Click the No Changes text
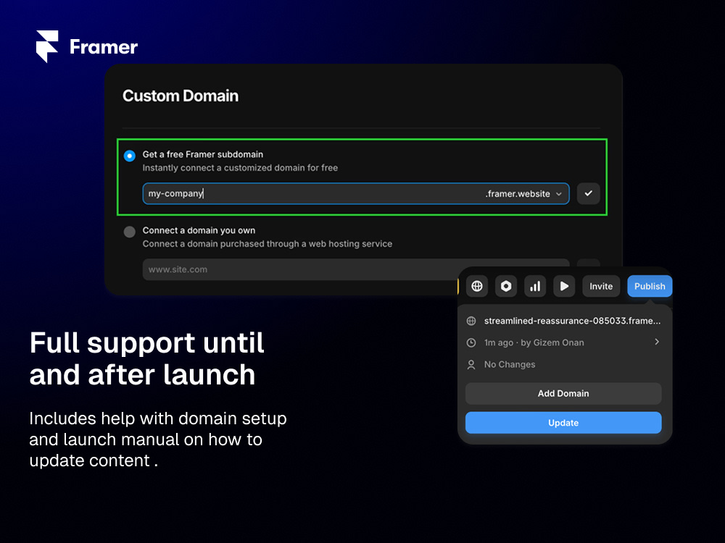This screenshot has width=725, height=543. (x=510, y=364)
